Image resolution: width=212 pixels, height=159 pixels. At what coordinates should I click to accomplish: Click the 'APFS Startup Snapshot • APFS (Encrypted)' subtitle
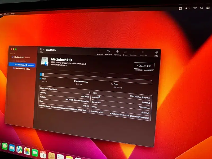[x=69, y=63]
